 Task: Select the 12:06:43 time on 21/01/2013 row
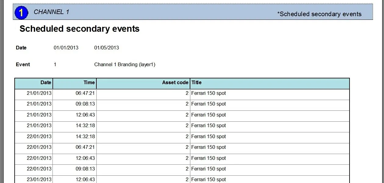(x=85, y=115)
